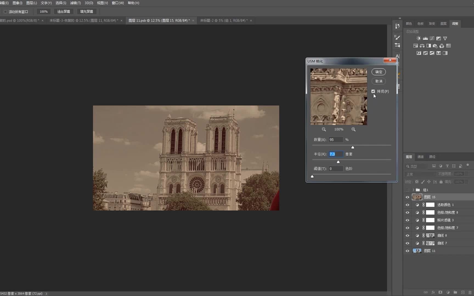This screenshot has height=296, width=474.
Task: Click the layer style fx icon
Action: coord(433,292)
